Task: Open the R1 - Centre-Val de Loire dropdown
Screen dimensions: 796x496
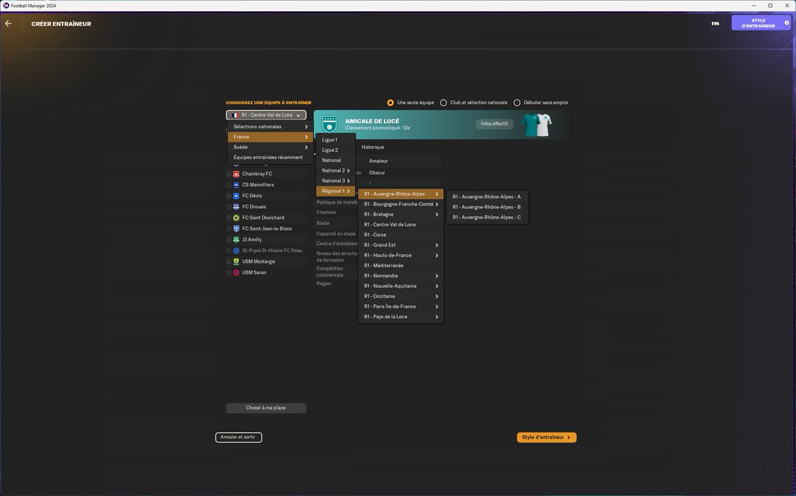Action: click(266, 115)
